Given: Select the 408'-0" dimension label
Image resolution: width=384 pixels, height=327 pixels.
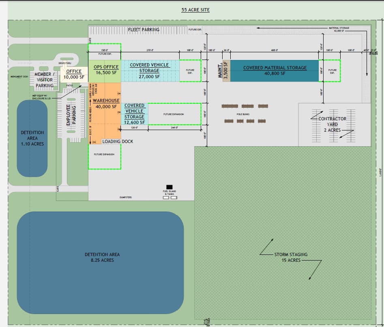Looking at the screenshot, I should [x=274, y=50].
